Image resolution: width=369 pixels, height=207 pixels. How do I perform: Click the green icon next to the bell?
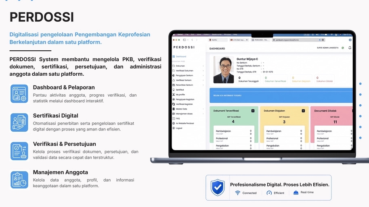pyautogui.click(x=343, y=48)
